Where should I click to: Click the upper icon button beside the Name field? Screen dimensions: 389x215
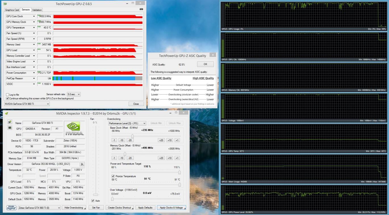(x=10, y=122)
